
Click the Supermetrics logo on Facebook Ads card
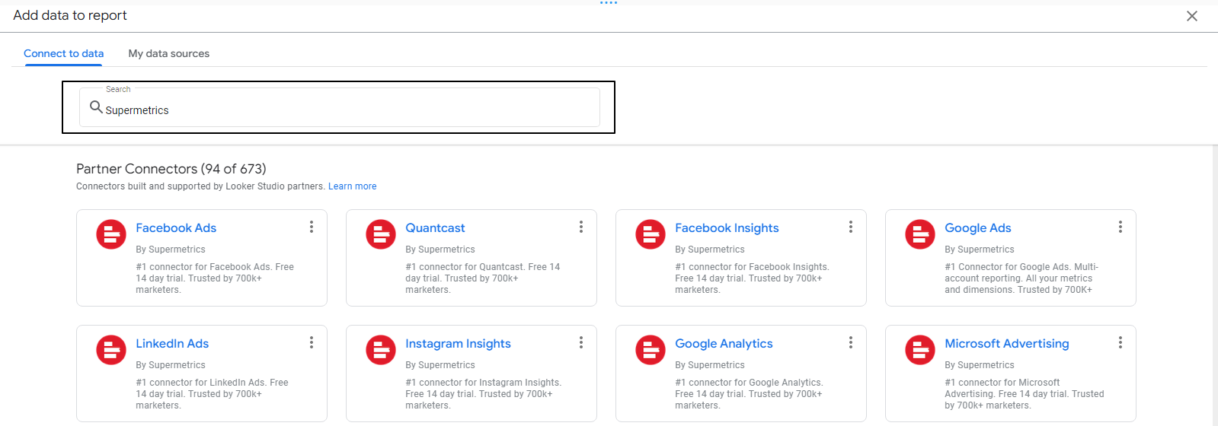[x=111, y=234]
